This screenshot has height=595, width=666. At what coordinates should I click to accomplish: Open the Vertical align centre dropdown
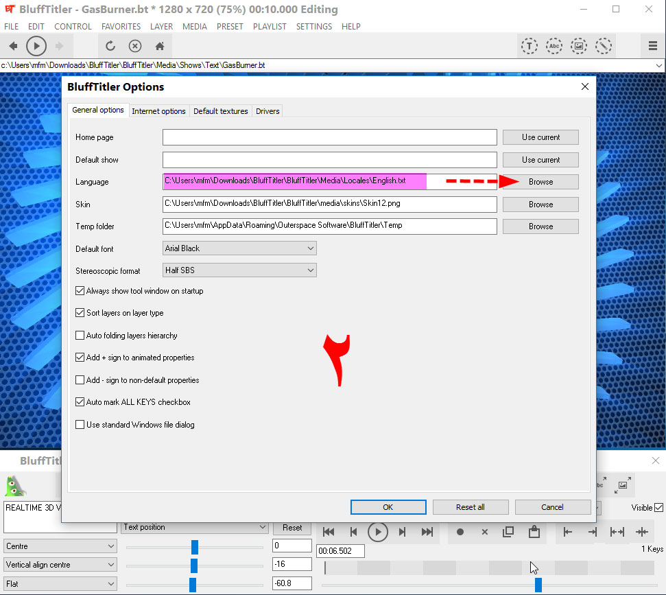[60, 565]
